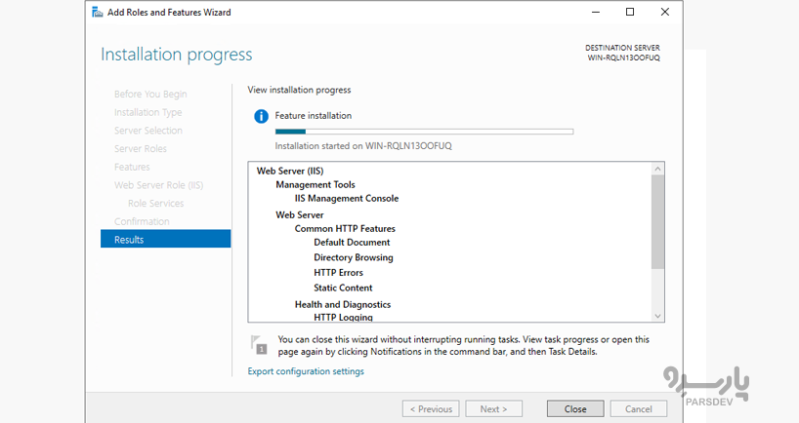Image resolution: width=799 pixels, height=423 pixels.
Task: Click the notification flag icon near the tip
Action: (x=259, y=345)
